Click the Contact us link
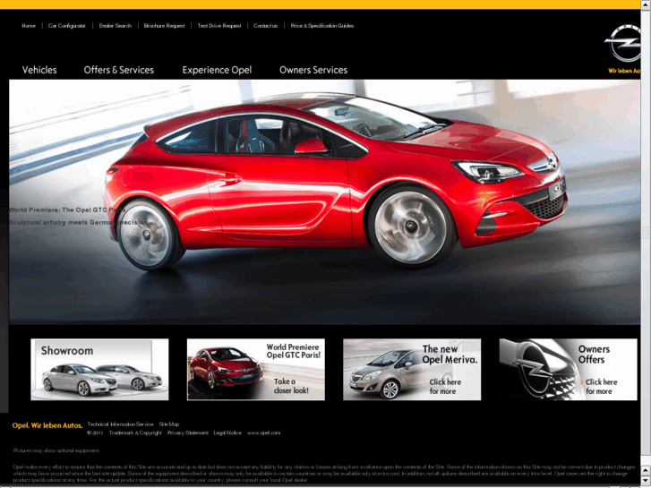Viewport: 651px width, 488px height. [265, 26]
